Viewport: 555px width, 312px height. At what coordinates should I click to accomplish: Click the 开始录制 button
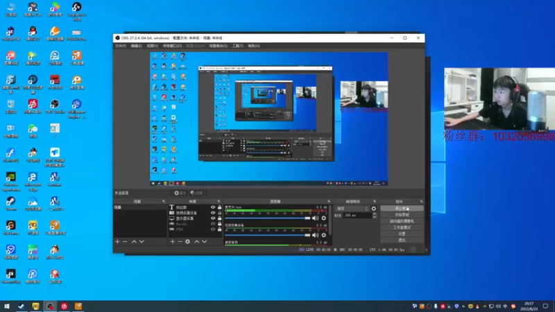point(402,215)
